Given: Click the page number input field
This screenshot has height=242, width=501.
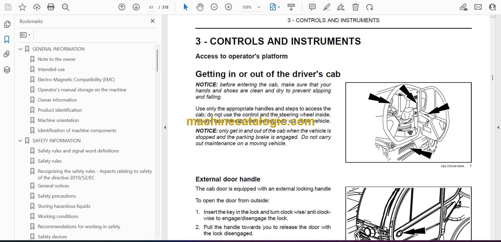Looking at the screenshot, I should (151, 7).
